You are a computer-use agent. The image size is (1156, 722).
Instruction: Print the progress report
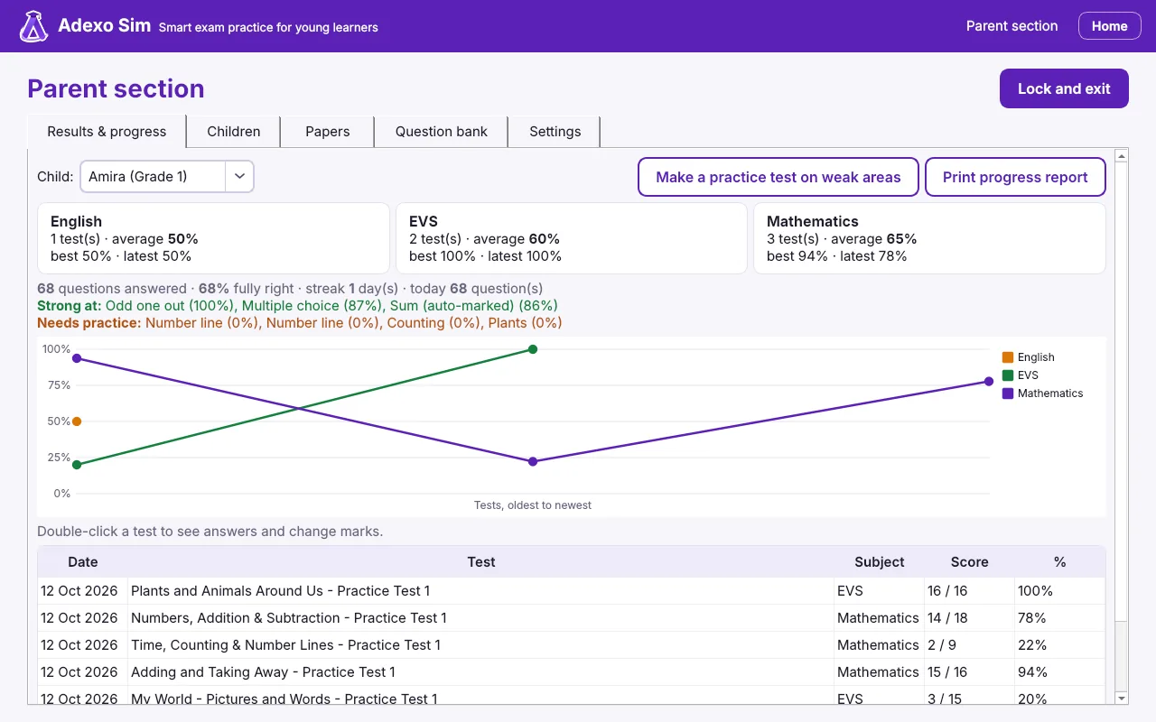[1015, 177]
